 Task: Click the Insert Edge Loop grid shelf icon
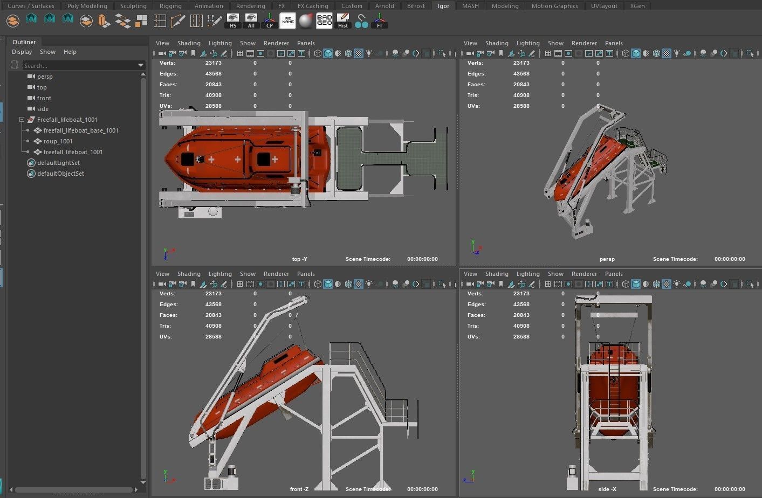160,21
